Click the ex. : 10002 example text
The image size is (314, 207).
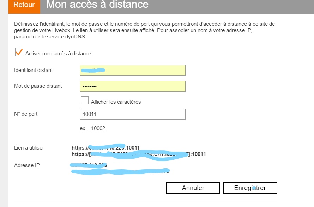(x=92, y=128)
